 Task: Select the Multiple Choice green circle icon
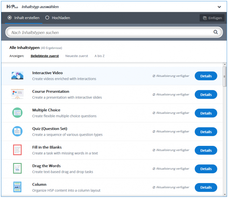click(x=17, y=113)
